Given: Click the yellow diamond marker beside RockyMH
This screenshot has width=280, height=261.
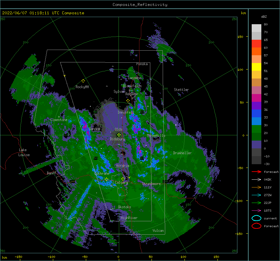Looking at the screenshot, I should point(83,81).
